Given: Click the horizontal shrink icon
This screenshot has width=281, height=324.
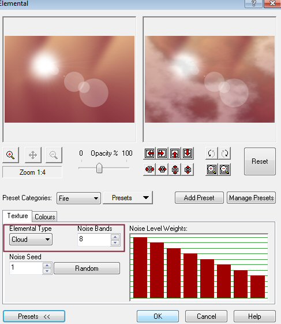Looking at the screenshot, I should tap(149, 170).
